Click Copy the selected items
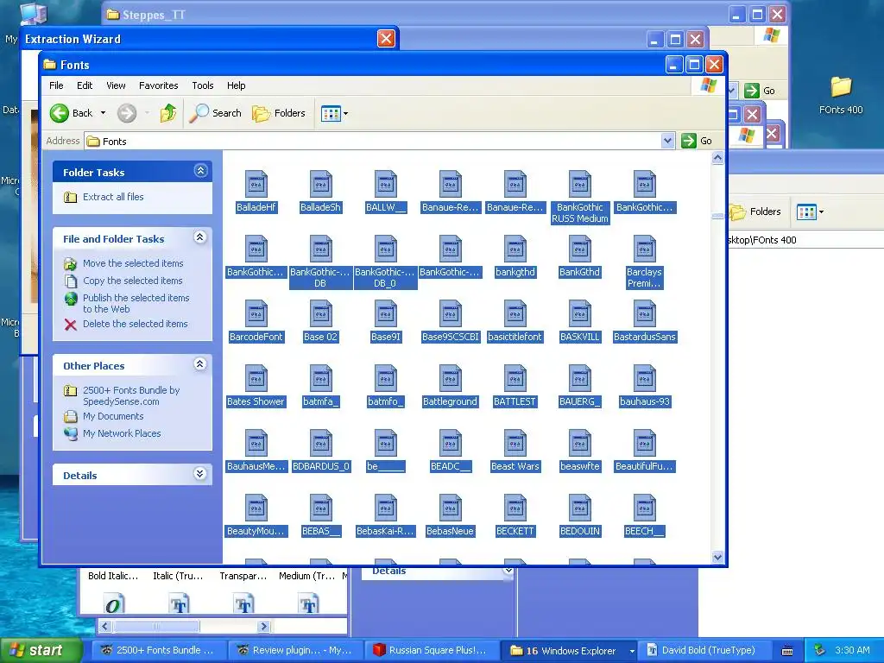884x663 pixels. (x=132, y=281)
